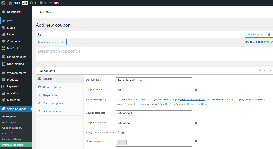273x149 pixels.
Task: Uncheck Apply coupon automatically
Action: [x=117, y=133]
